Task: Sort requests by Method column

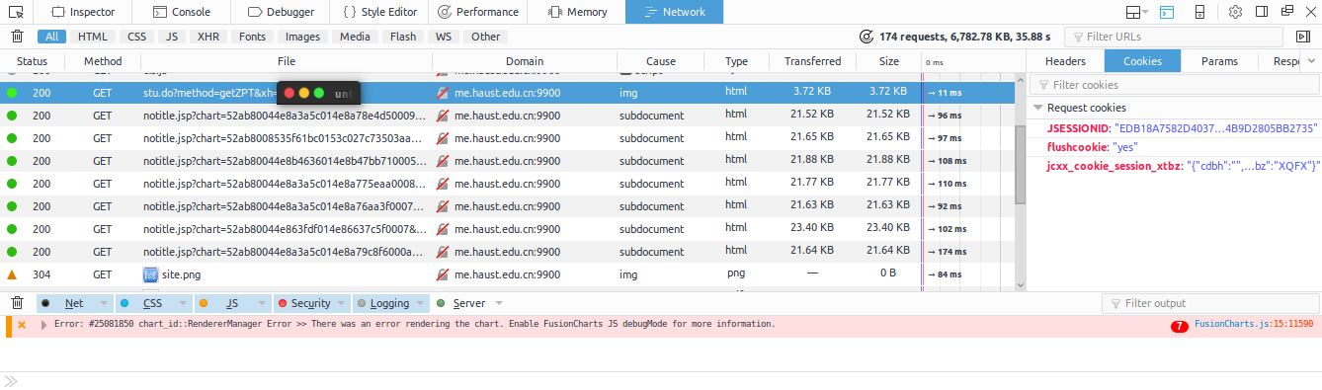Action: (x=103, y=61)
